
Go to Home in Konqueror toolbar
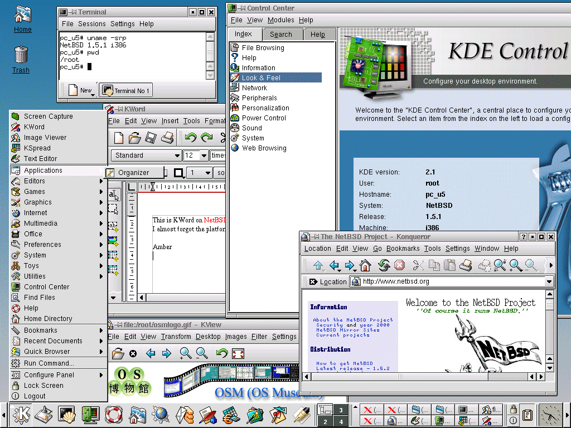[365, 265]
